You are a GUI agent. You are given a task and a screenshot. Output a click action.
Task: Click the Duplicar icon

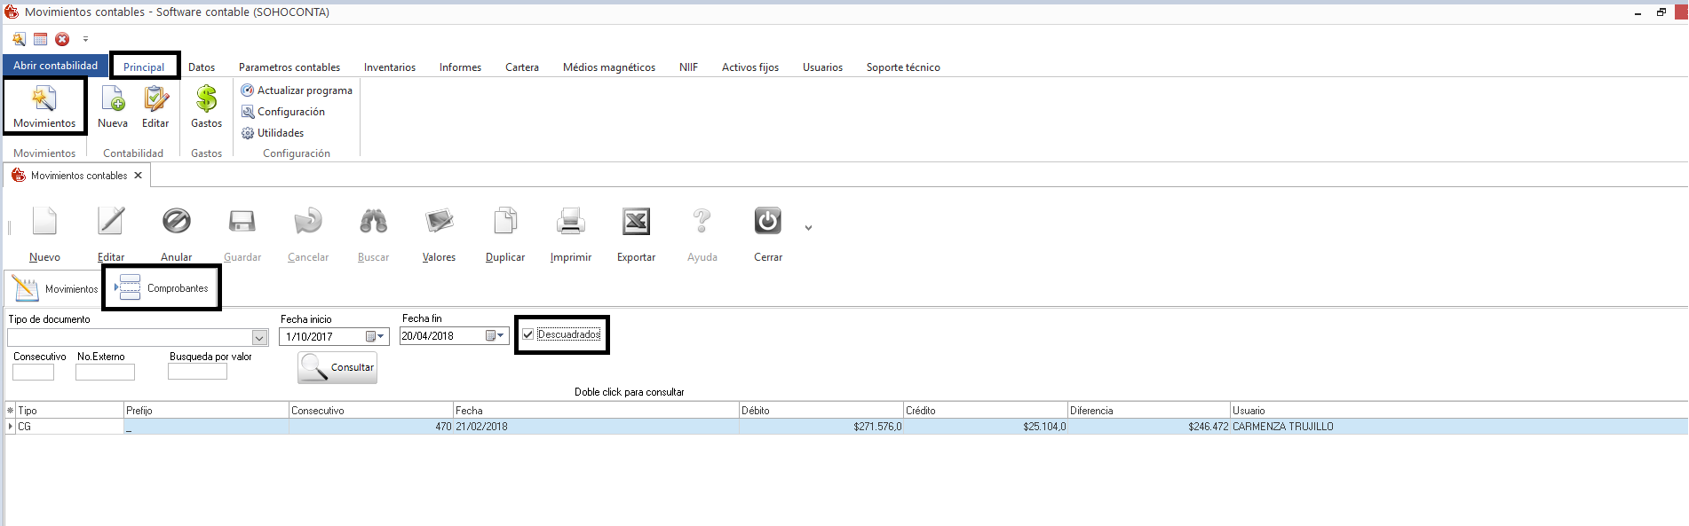click(x=504, y=222)
